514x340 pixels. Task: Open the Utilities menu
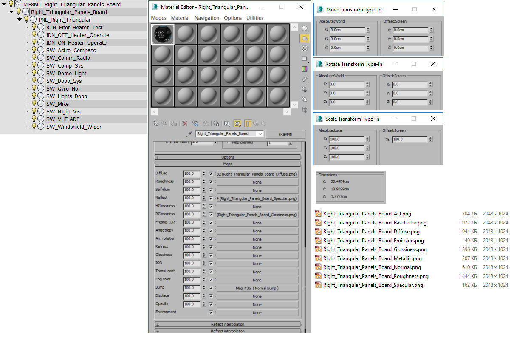[255, 18]
